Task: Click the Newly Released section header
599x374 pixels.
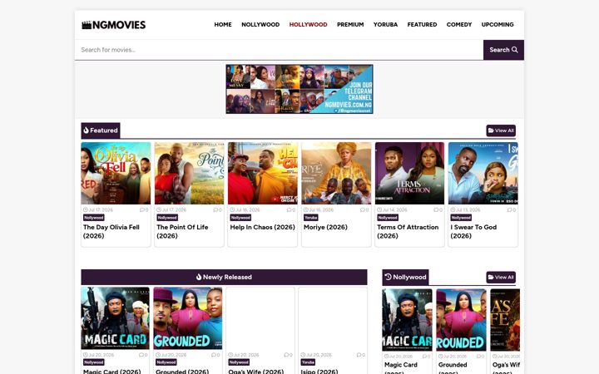Action: [x=224, y=277]
